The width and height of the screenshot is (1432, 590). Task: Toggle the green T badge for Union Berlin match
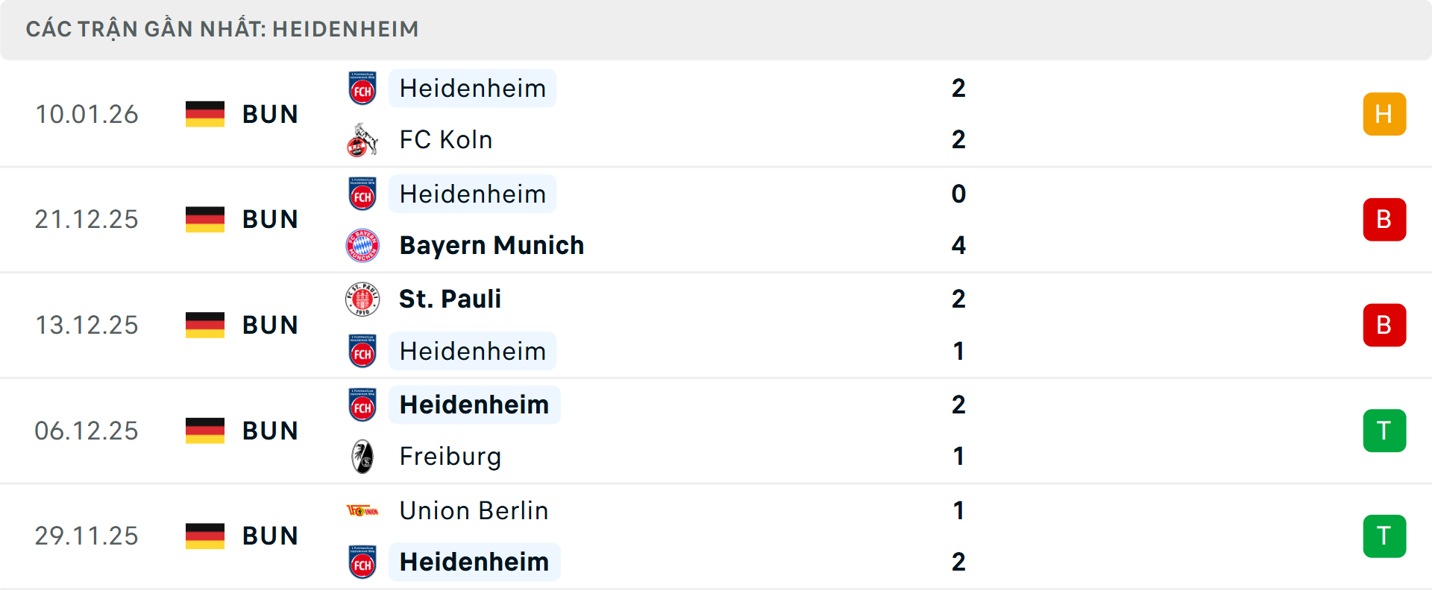tap(1384, 536)
